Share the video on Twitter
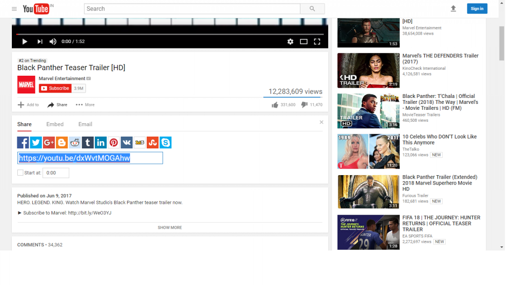This screenshot has width=506, height=285. click(36, 142)
